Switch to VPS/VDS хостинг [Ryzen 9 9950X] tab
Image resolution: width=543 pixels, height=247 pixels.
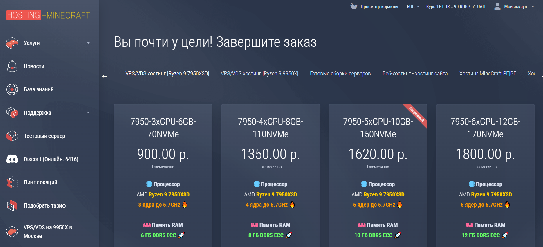259,74
